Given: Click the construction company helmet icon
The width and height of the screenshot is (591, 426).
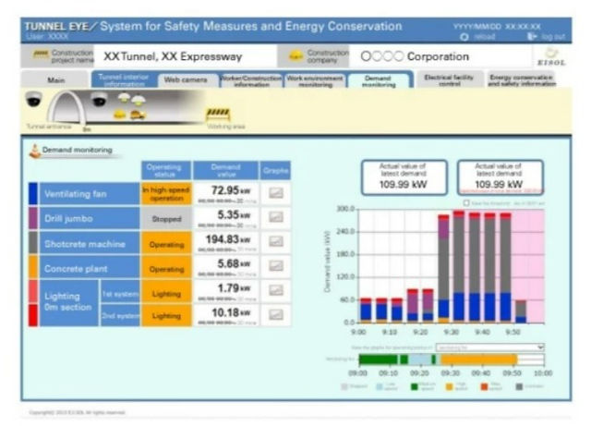Looking at the screenshot, I should point(296,56).
